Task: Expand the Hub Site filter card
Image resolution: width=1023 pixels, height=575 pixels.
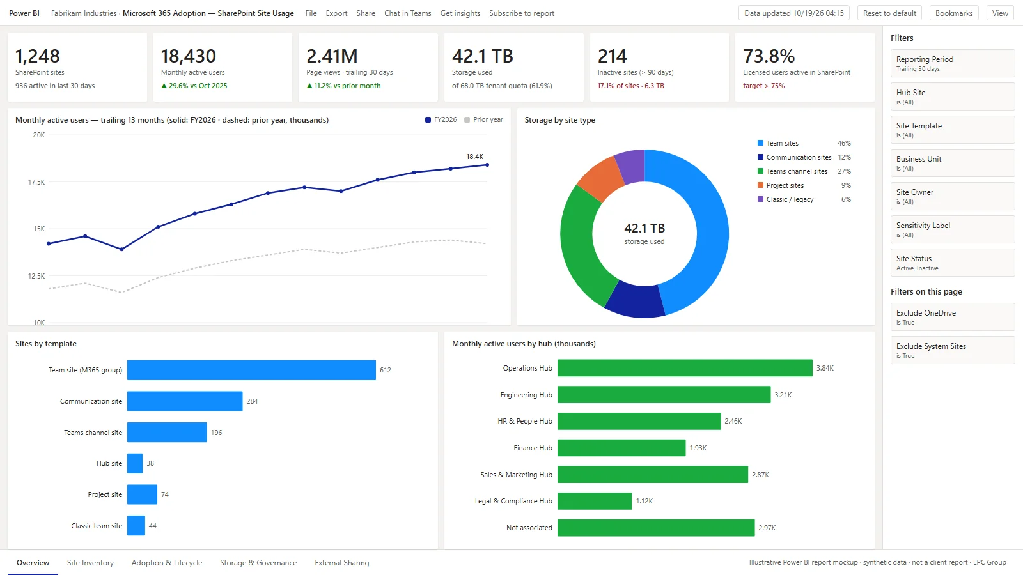Action: point(953,96)
